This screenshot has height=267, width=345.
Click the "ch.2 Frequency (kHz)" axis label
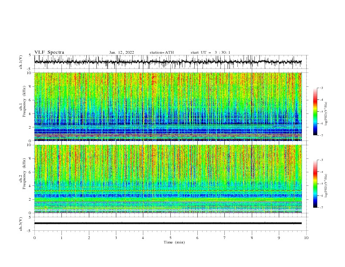pos(23,173)
